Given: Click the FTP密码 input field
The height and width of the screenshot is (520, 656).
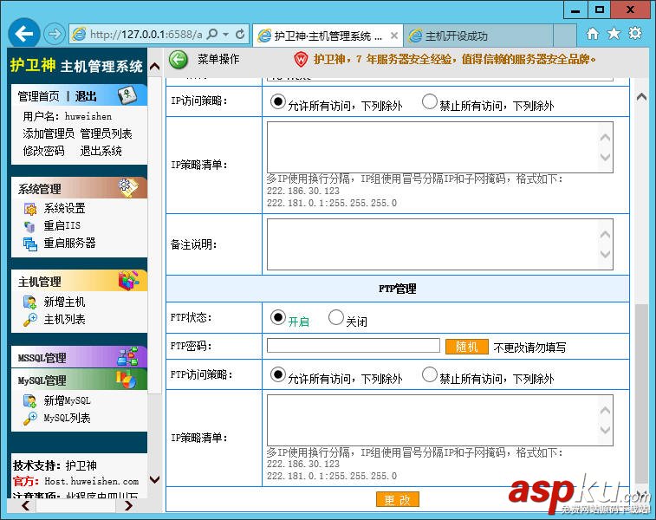Looking at the screenshot, I should pos(353,346).
